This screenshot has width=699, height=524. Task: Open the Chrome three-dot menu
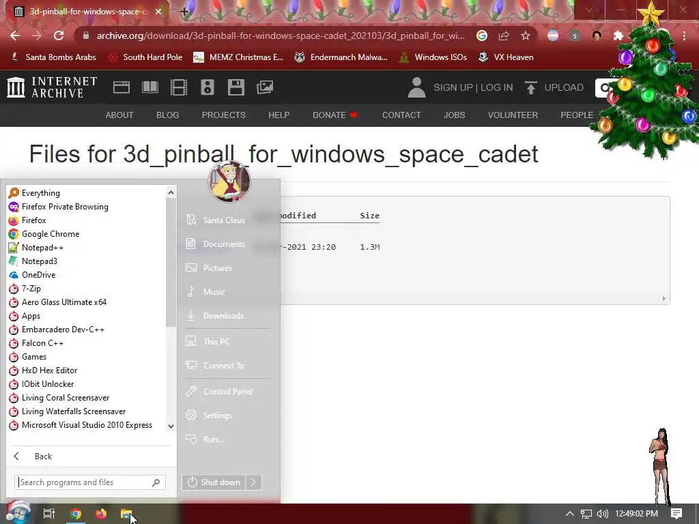(684, 35)
